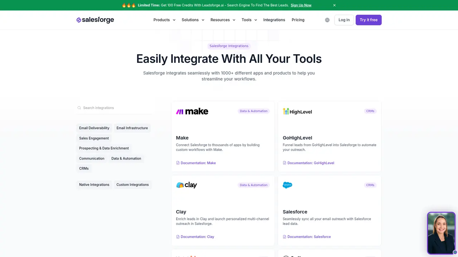The width and height of the screenshot is (458, 257).
Task: Click the Clay logo on its card
Action: [x=186, y=185]
